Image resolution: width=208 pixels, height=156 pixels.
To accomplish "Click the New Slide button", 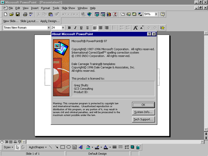I will (x=11, y=21).
